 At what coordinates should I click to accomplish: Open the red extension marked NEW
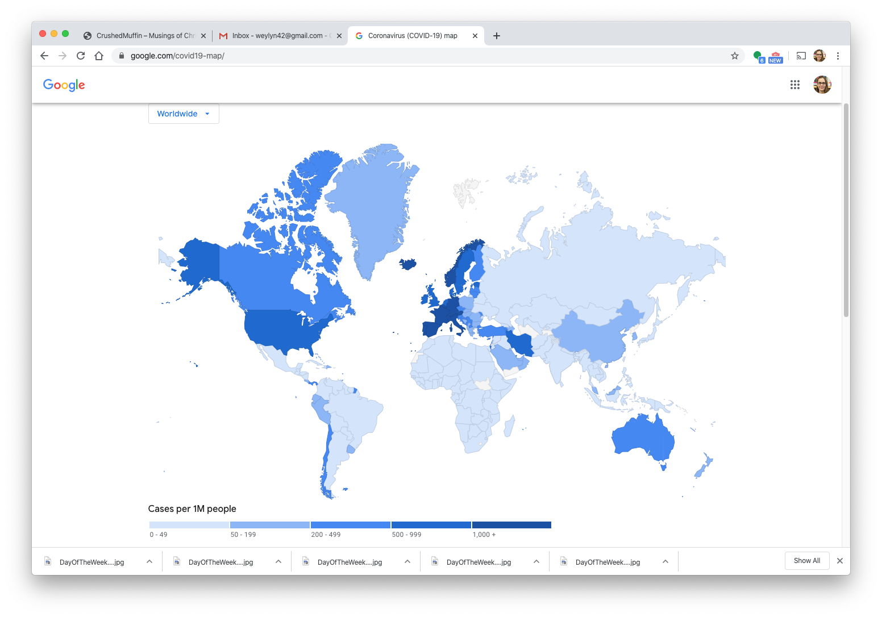(x=776, y=57)
